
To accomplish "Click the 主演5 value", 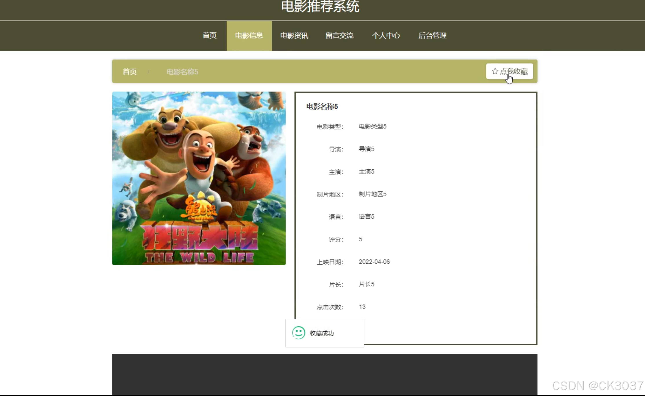I will pyautogui.click(x=366, y=172).
